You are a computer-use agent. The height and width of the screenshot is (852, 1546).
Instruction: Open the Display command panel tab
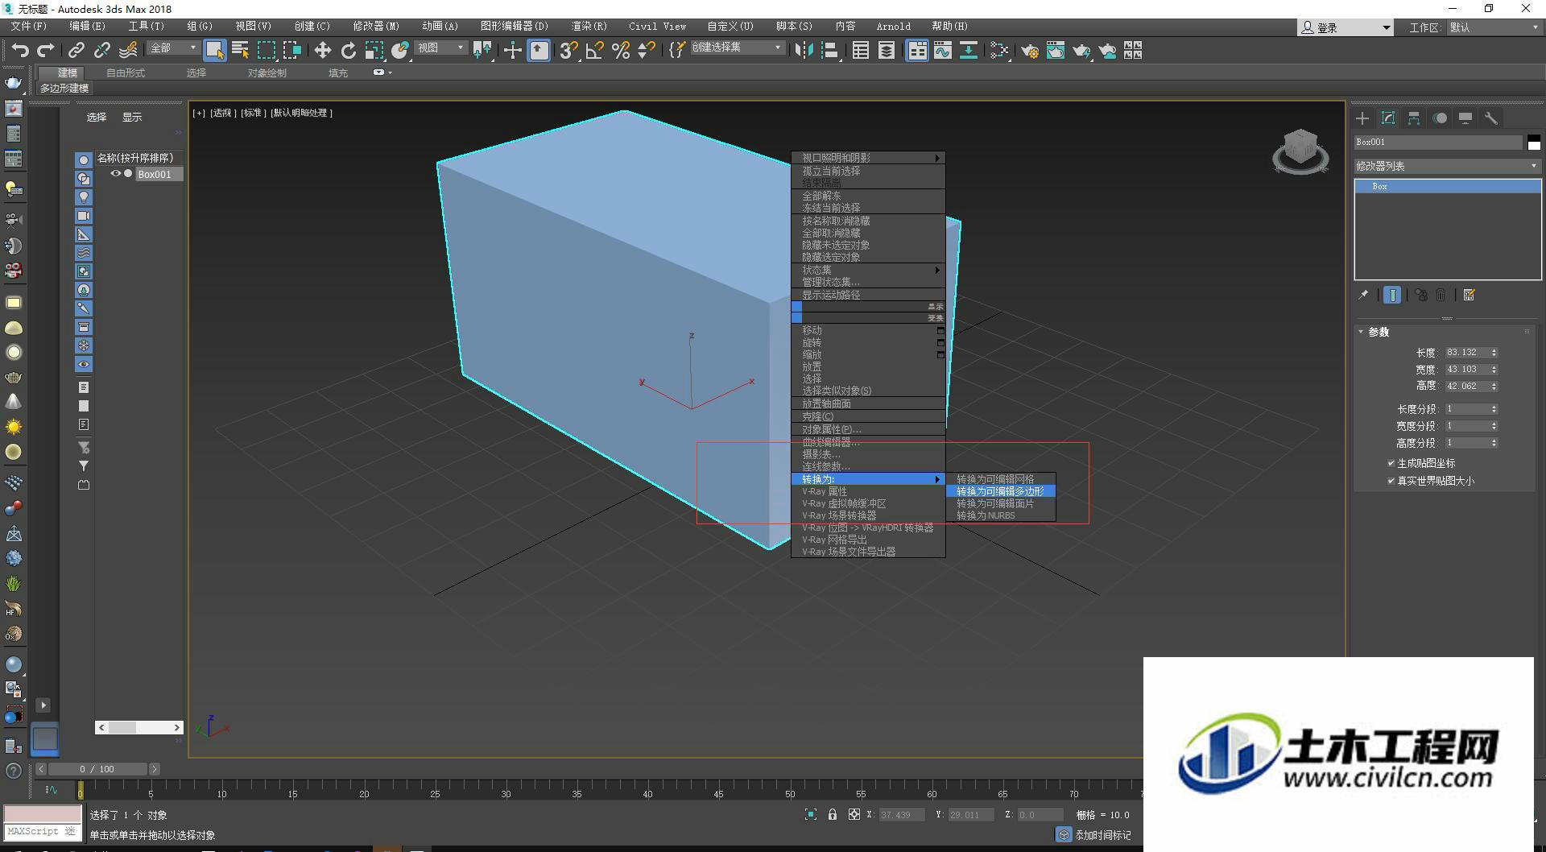click(x=1465, y=118)
